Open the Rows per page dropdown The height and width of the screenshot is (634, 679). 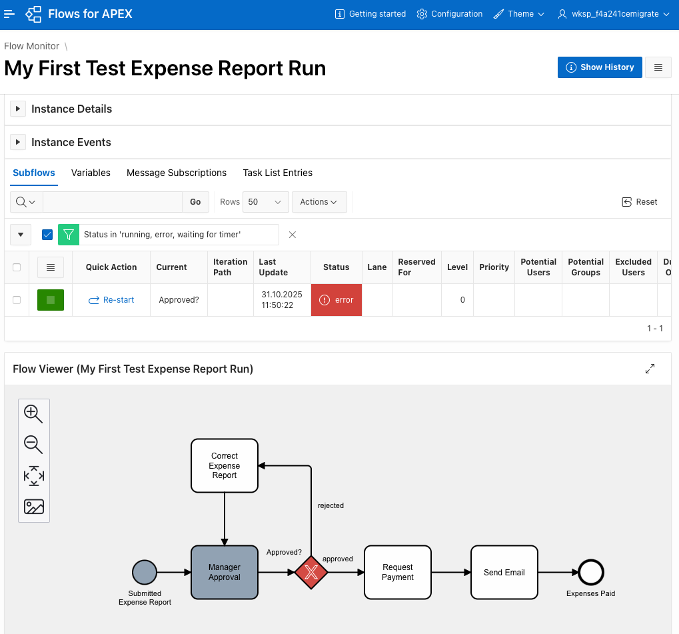click(x=265, y=202)
